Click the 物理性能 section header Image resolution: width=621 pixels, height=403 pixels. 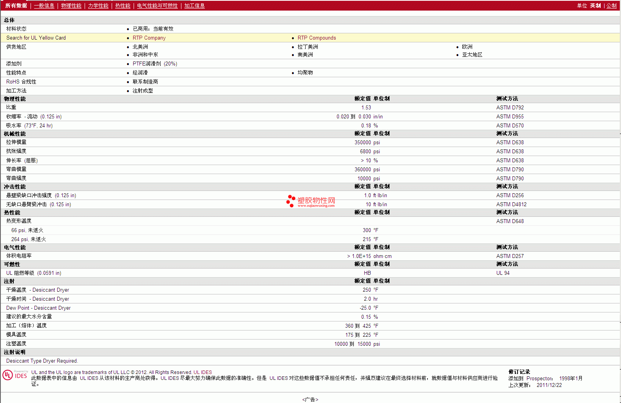14,99
